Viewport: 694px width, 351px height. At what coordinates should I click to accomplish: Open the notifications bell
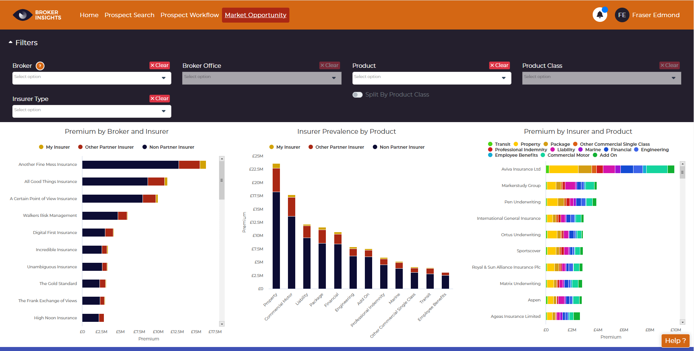(x=600, y=15)
